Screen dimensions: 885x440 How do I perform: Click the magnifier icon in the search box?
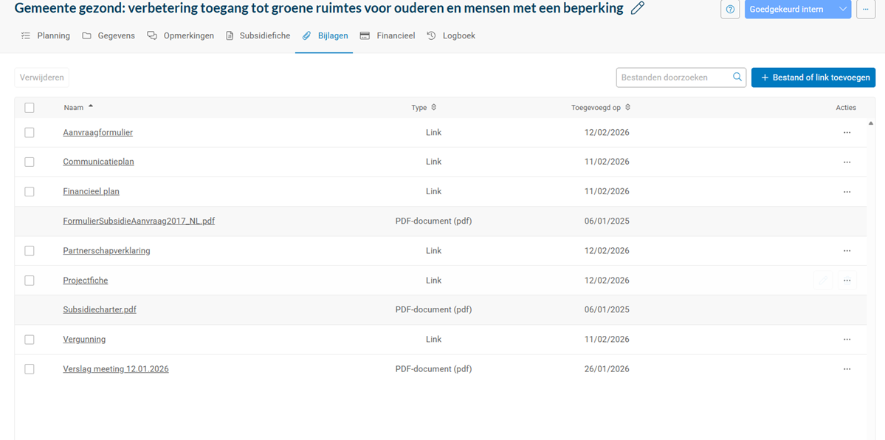click(737, 78)
